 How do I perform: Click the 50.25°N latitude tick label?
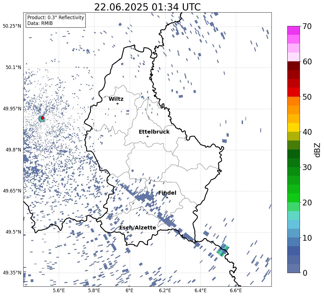(12, 26)
